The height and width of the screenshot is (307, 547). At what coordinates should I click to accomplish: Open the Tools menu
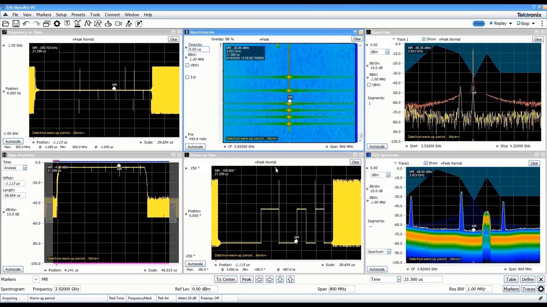[95, 14]
